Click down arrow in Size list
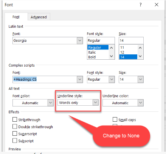 coord(140,56)
